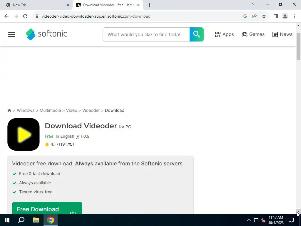The width and height of the screenshot is (301, 226).
Task: Click the home breadcrumb icon
Action: [x=9, y=111]
